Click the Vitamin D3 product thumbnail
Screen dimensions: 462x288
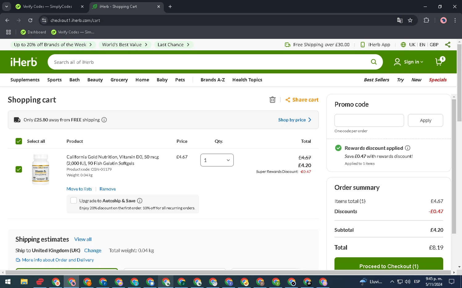pyautogui.click(x=40, y=169)
